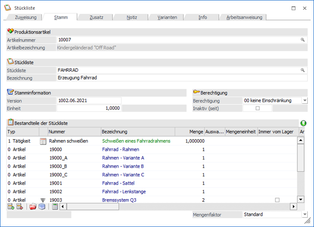
Task: Click the red folder icon below the table
Action: pyautogui.click(x=33, y=207)
